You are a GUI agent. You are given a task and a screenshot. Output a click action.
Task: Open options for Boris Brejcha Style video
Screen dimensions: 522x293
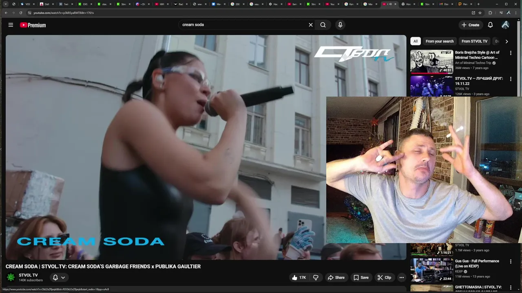[511, 53]
